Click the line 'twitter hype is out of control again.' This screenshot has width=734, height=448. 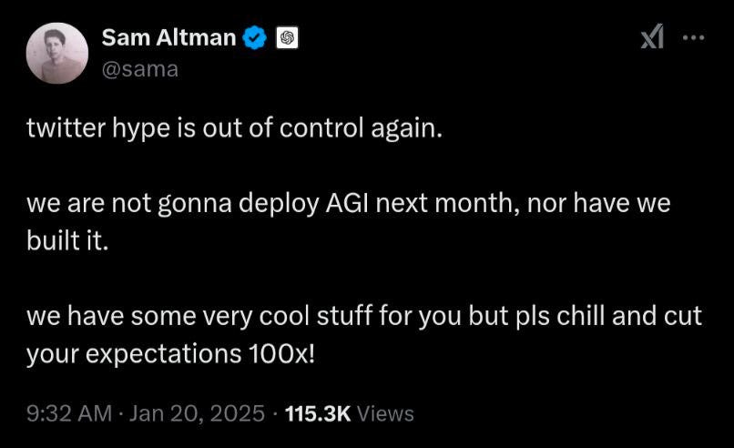click(x=235, y=128)
